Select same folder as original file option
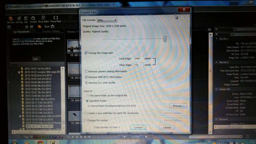This screenshot has width=256, height=144. (87, 95)
